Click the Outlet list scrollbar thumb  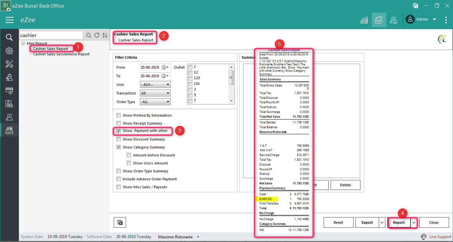tap(231, 78)
